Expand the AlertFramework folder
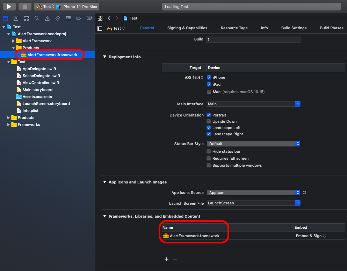347x271 pixels. [14, 41]
